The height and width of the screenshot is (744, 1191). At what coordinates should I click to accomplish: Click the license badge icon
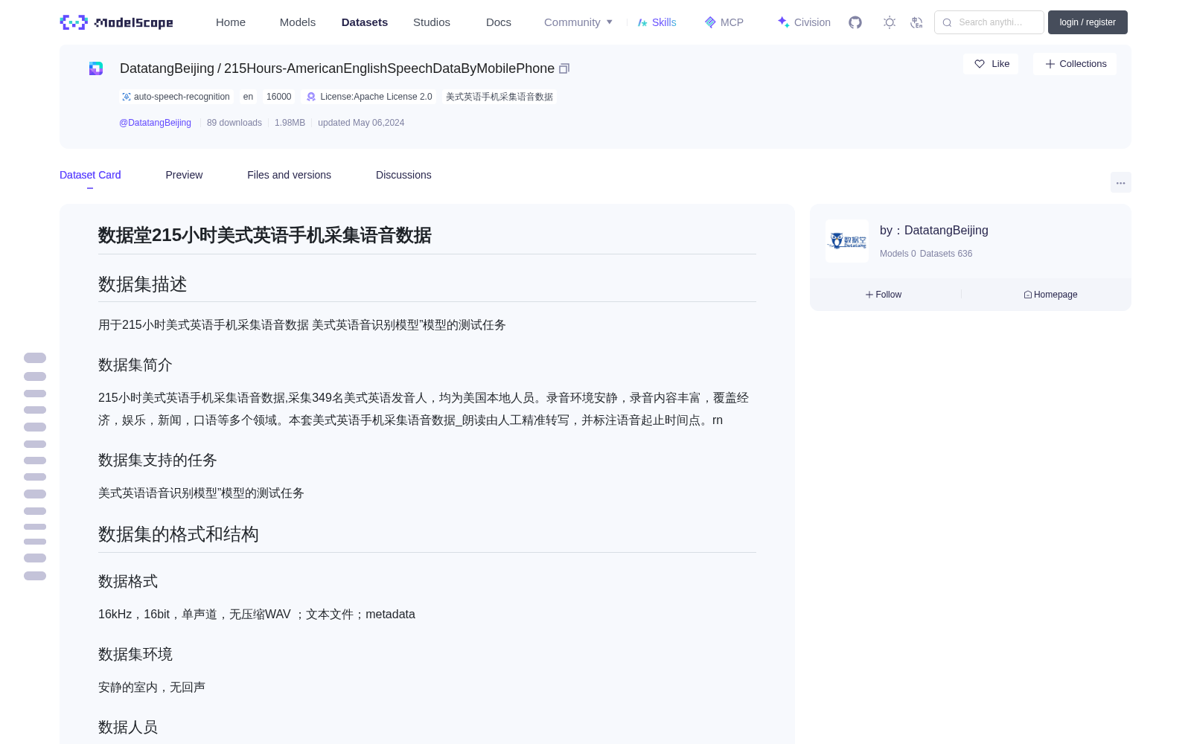click(x=311, y=97)
